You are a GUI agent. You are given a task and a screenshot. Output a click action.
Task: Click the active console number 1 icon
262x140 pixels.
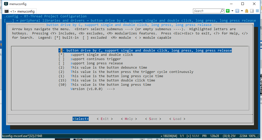237,11
